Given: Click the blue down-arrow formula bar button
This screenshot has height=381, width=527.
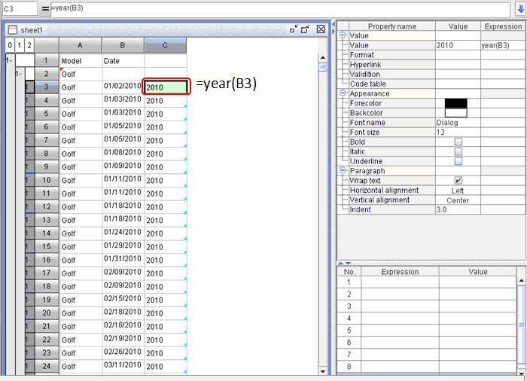Looking at the screenshot, I should click(519, 8).
